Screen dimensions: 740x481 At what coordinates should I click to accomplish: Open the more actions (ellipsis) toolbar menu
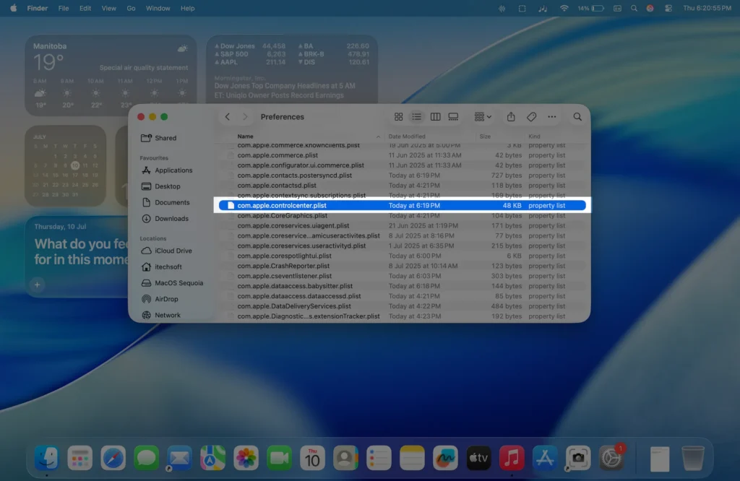552,116
